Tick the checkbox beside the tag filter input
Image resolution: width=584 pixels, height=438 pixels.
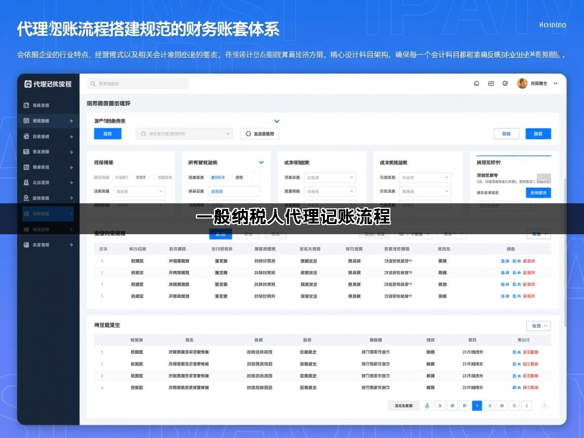255,177
